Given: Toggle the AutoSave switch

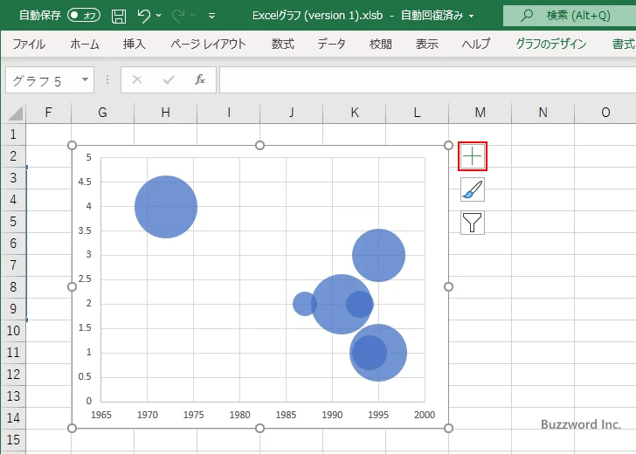Looking at the screenshot, I should (x=84, y=16).
